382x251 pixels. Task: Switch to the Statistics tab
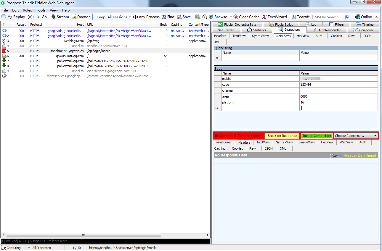[x=257, y=30]
